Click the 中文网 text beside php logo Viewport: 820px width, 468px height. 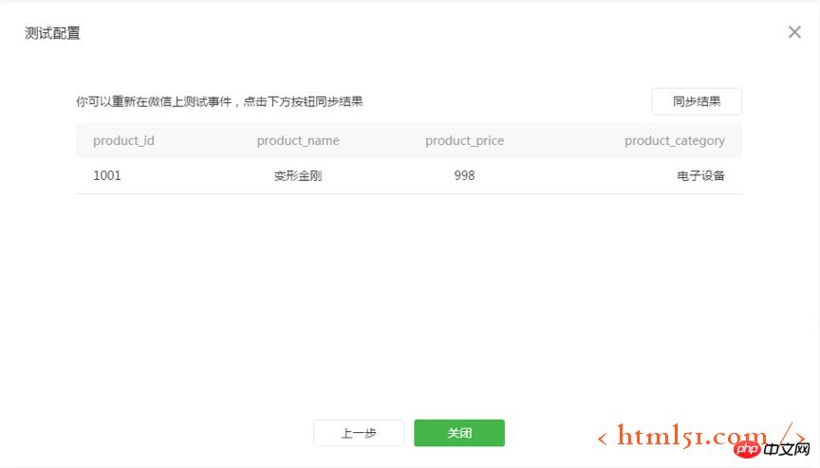click(x=786, y=448)
